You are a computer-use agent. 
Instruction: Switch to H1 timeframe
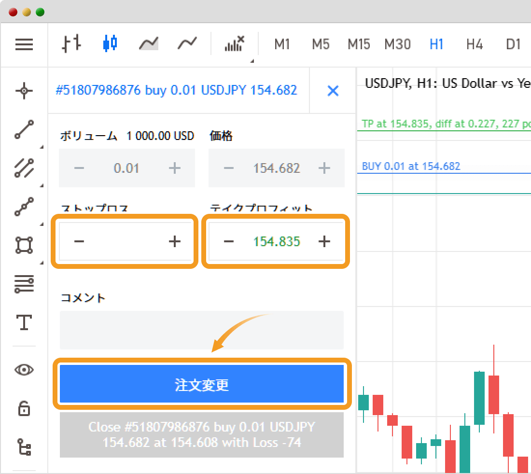point(436,44)
